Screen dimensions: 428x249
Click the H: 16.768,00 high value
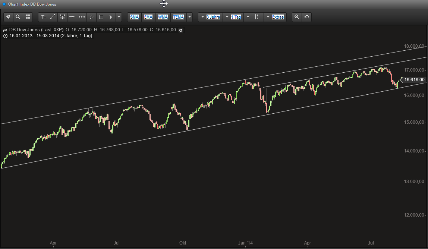[107, 30]
